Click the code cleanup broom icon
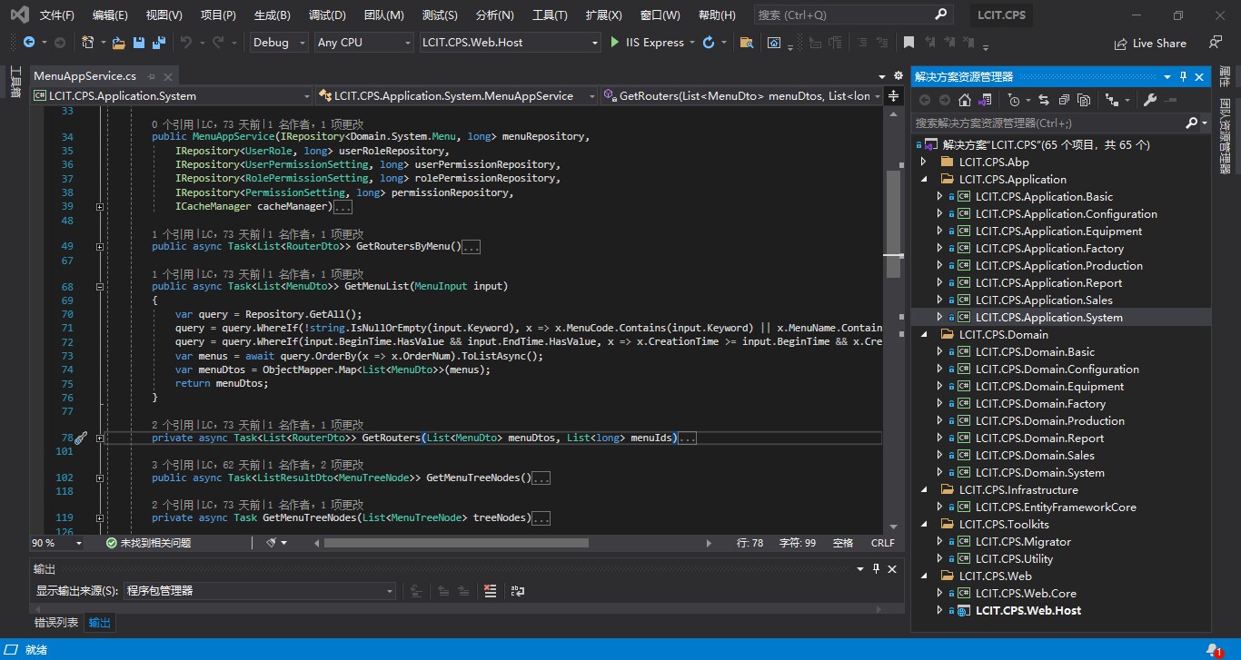Viewport: 1241px width, 660px height. (272, 543)
